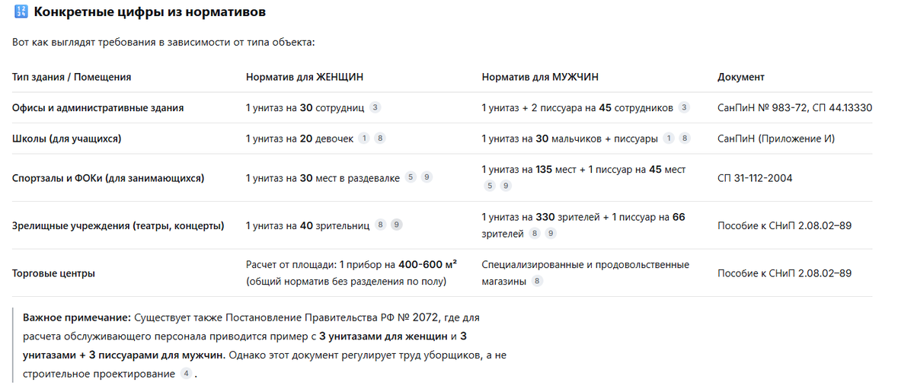Open citation 1 beside '20 девочек'
Screen dimensions: 914x392
[x=364, y=139]
